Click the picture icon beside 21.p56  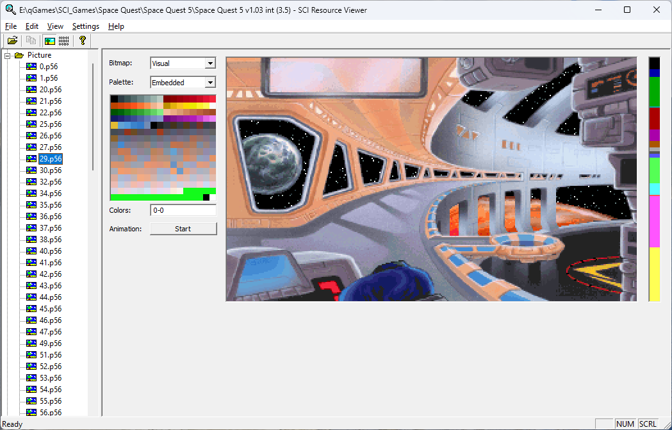coord(31,101)
